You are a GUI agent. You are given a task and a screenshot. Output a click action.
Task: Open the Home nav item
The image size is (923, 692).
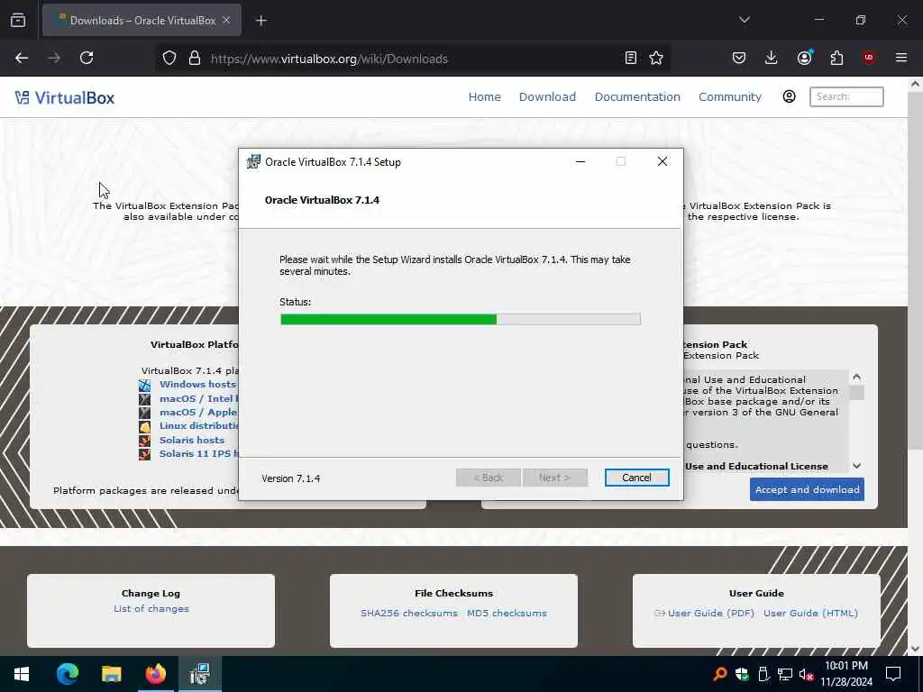484,97
